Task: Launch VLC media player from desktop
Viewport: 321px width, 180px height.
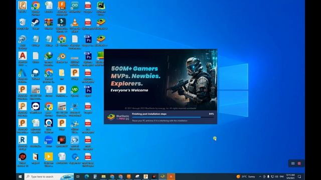Action: tap(75, 25)
